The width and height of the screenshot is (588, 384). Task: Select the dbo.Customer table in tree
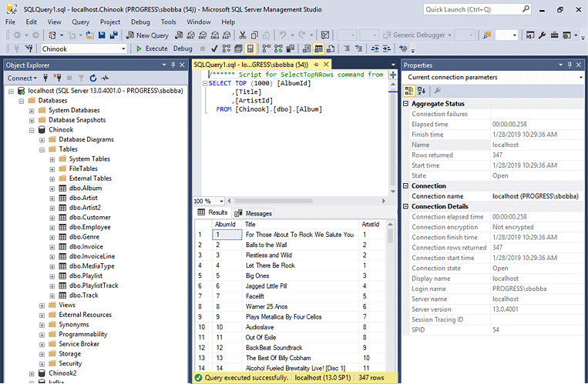pyautogui.click(x=90, y=217)
